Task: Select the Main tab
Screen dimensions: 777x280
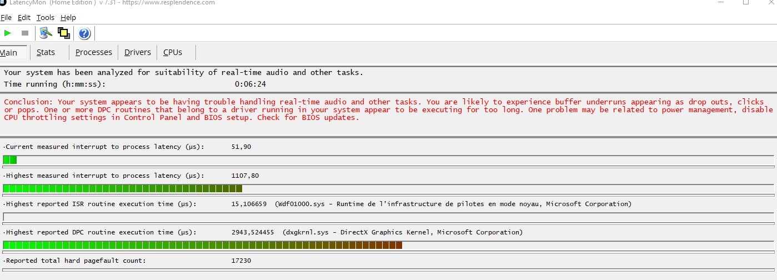Action: [x=9, y=53]
